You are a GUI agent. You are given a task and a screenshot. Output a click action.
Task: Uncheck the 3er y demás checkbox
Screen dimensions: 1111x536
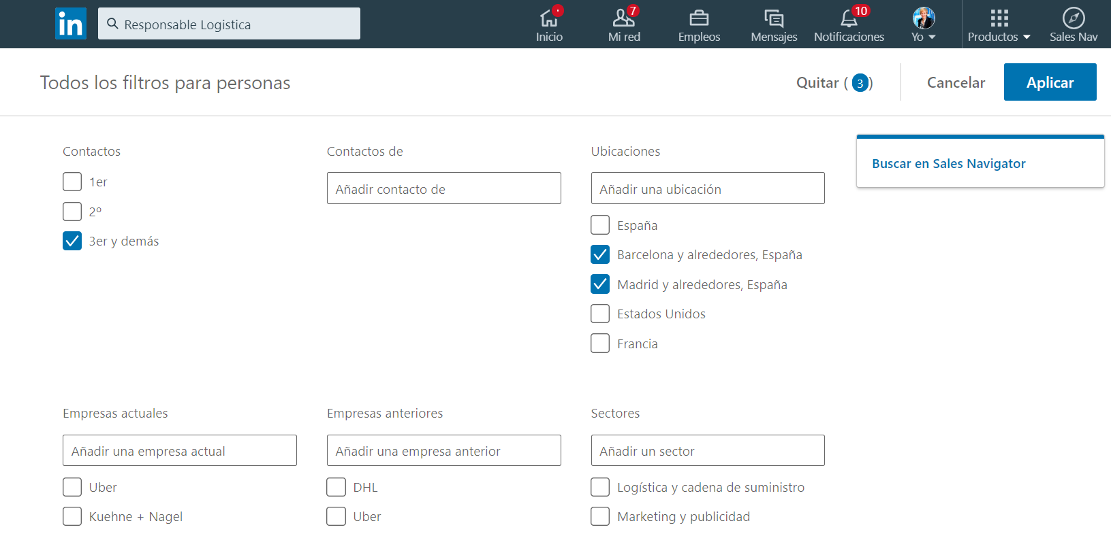tap(72, 241)
